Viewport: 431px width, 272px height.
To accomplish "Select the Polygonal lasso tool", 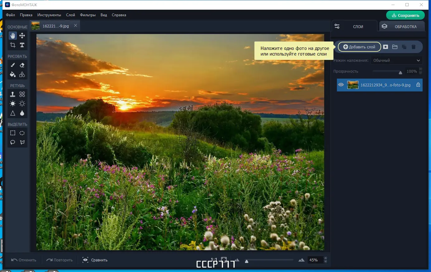I will point(22,142).
